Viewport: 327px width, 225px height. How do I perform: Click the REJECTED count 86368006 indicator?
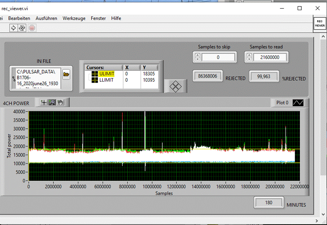tap(208, 76)
